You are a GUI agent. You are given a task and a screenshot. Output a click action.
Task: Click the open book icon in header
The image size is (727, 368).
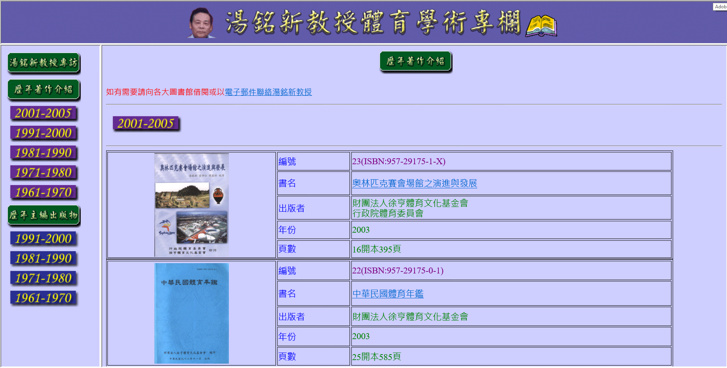(541, 26)
